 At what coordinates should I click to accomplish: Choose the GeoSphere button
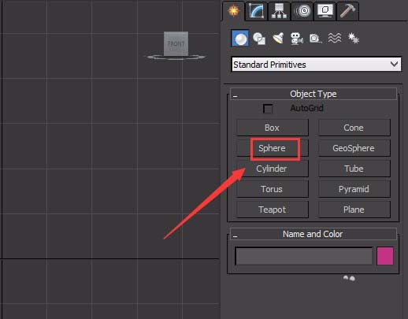pyautogui.click(x=354, y=148)
